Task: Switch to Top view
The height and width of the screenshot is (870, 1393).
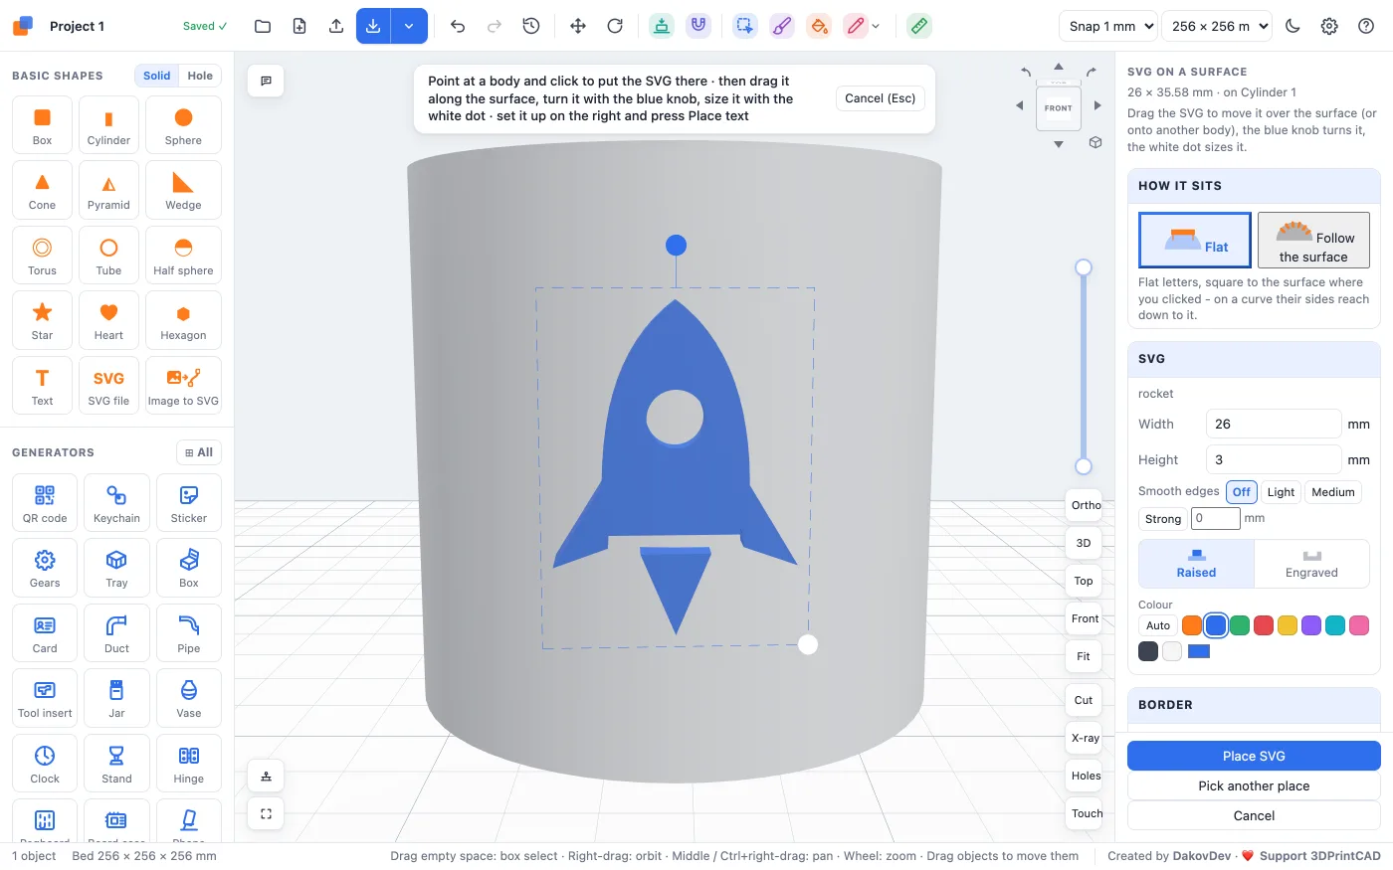Action: 1084,581
